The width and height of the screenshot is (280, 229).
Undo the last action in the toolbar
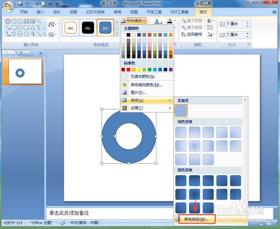click(27, 3)
